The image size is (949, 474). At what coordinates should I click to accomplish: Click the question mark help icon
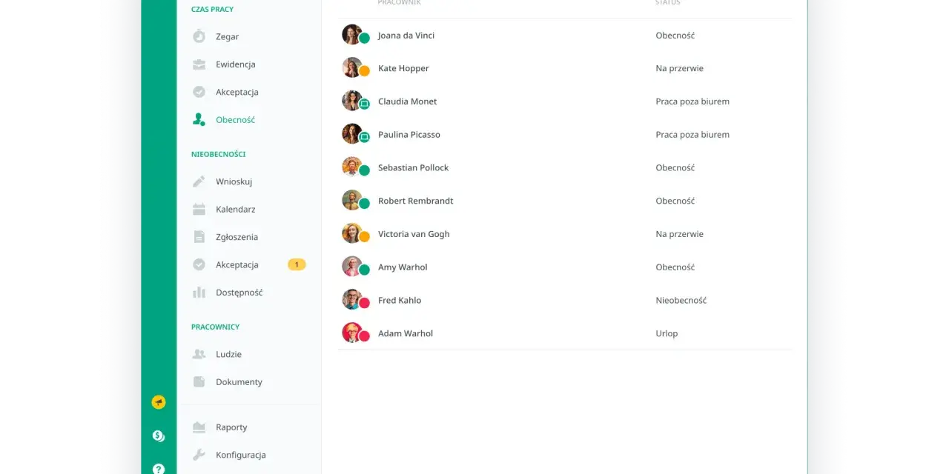pos(159,468)
